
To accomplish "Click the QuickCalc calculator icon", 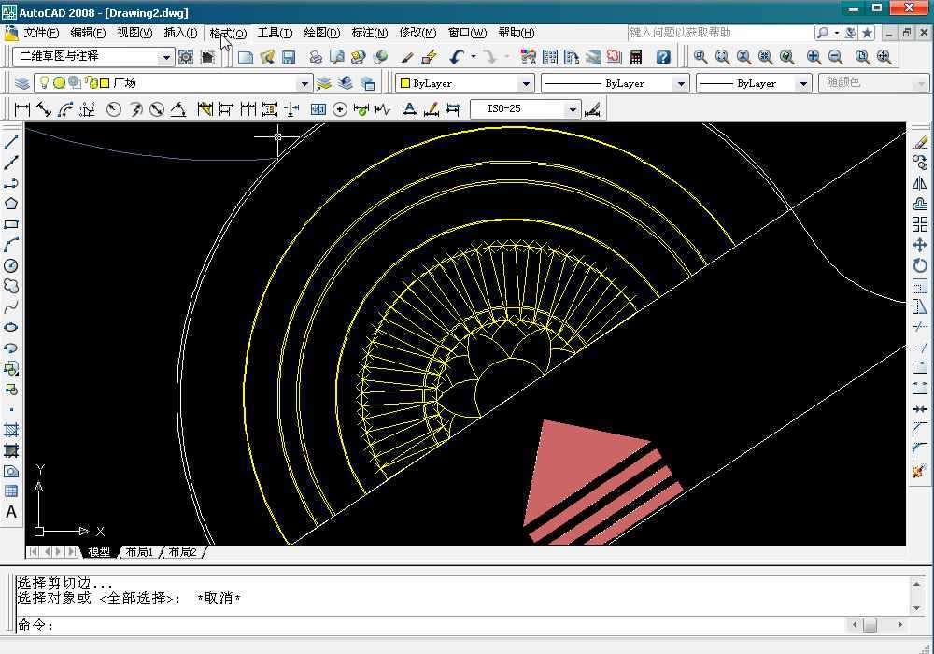I will click(636, 57).
